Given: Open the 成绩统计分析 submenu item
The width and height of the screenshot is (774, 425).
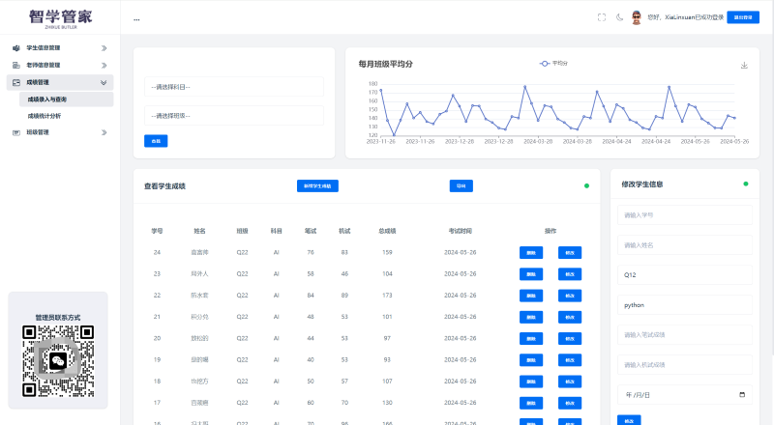Looking at the screenshot, I should tap(45, 116).
